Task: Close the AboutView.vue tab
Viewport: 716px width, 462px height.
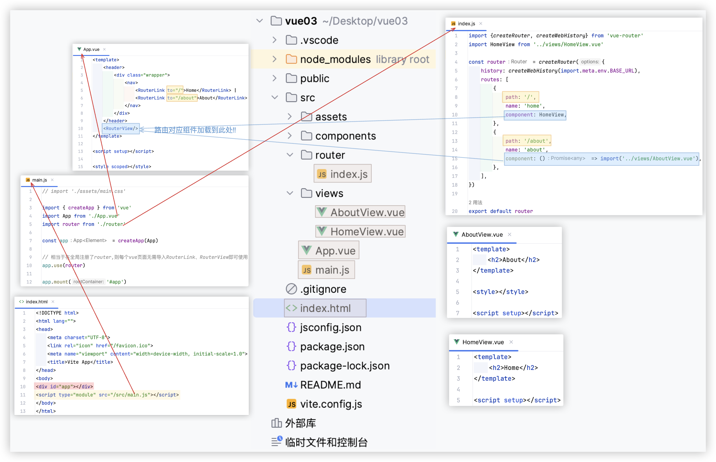Action: 509,235
